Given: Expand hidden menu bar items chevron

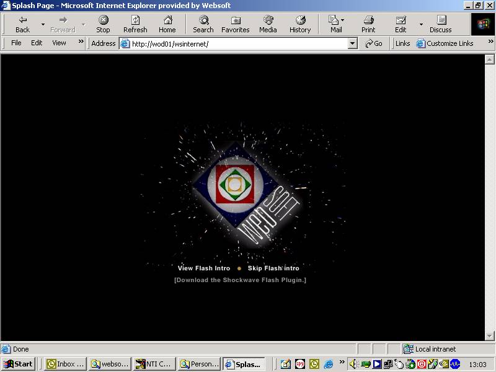Looking at the screenshot, I should pos(81,42).
